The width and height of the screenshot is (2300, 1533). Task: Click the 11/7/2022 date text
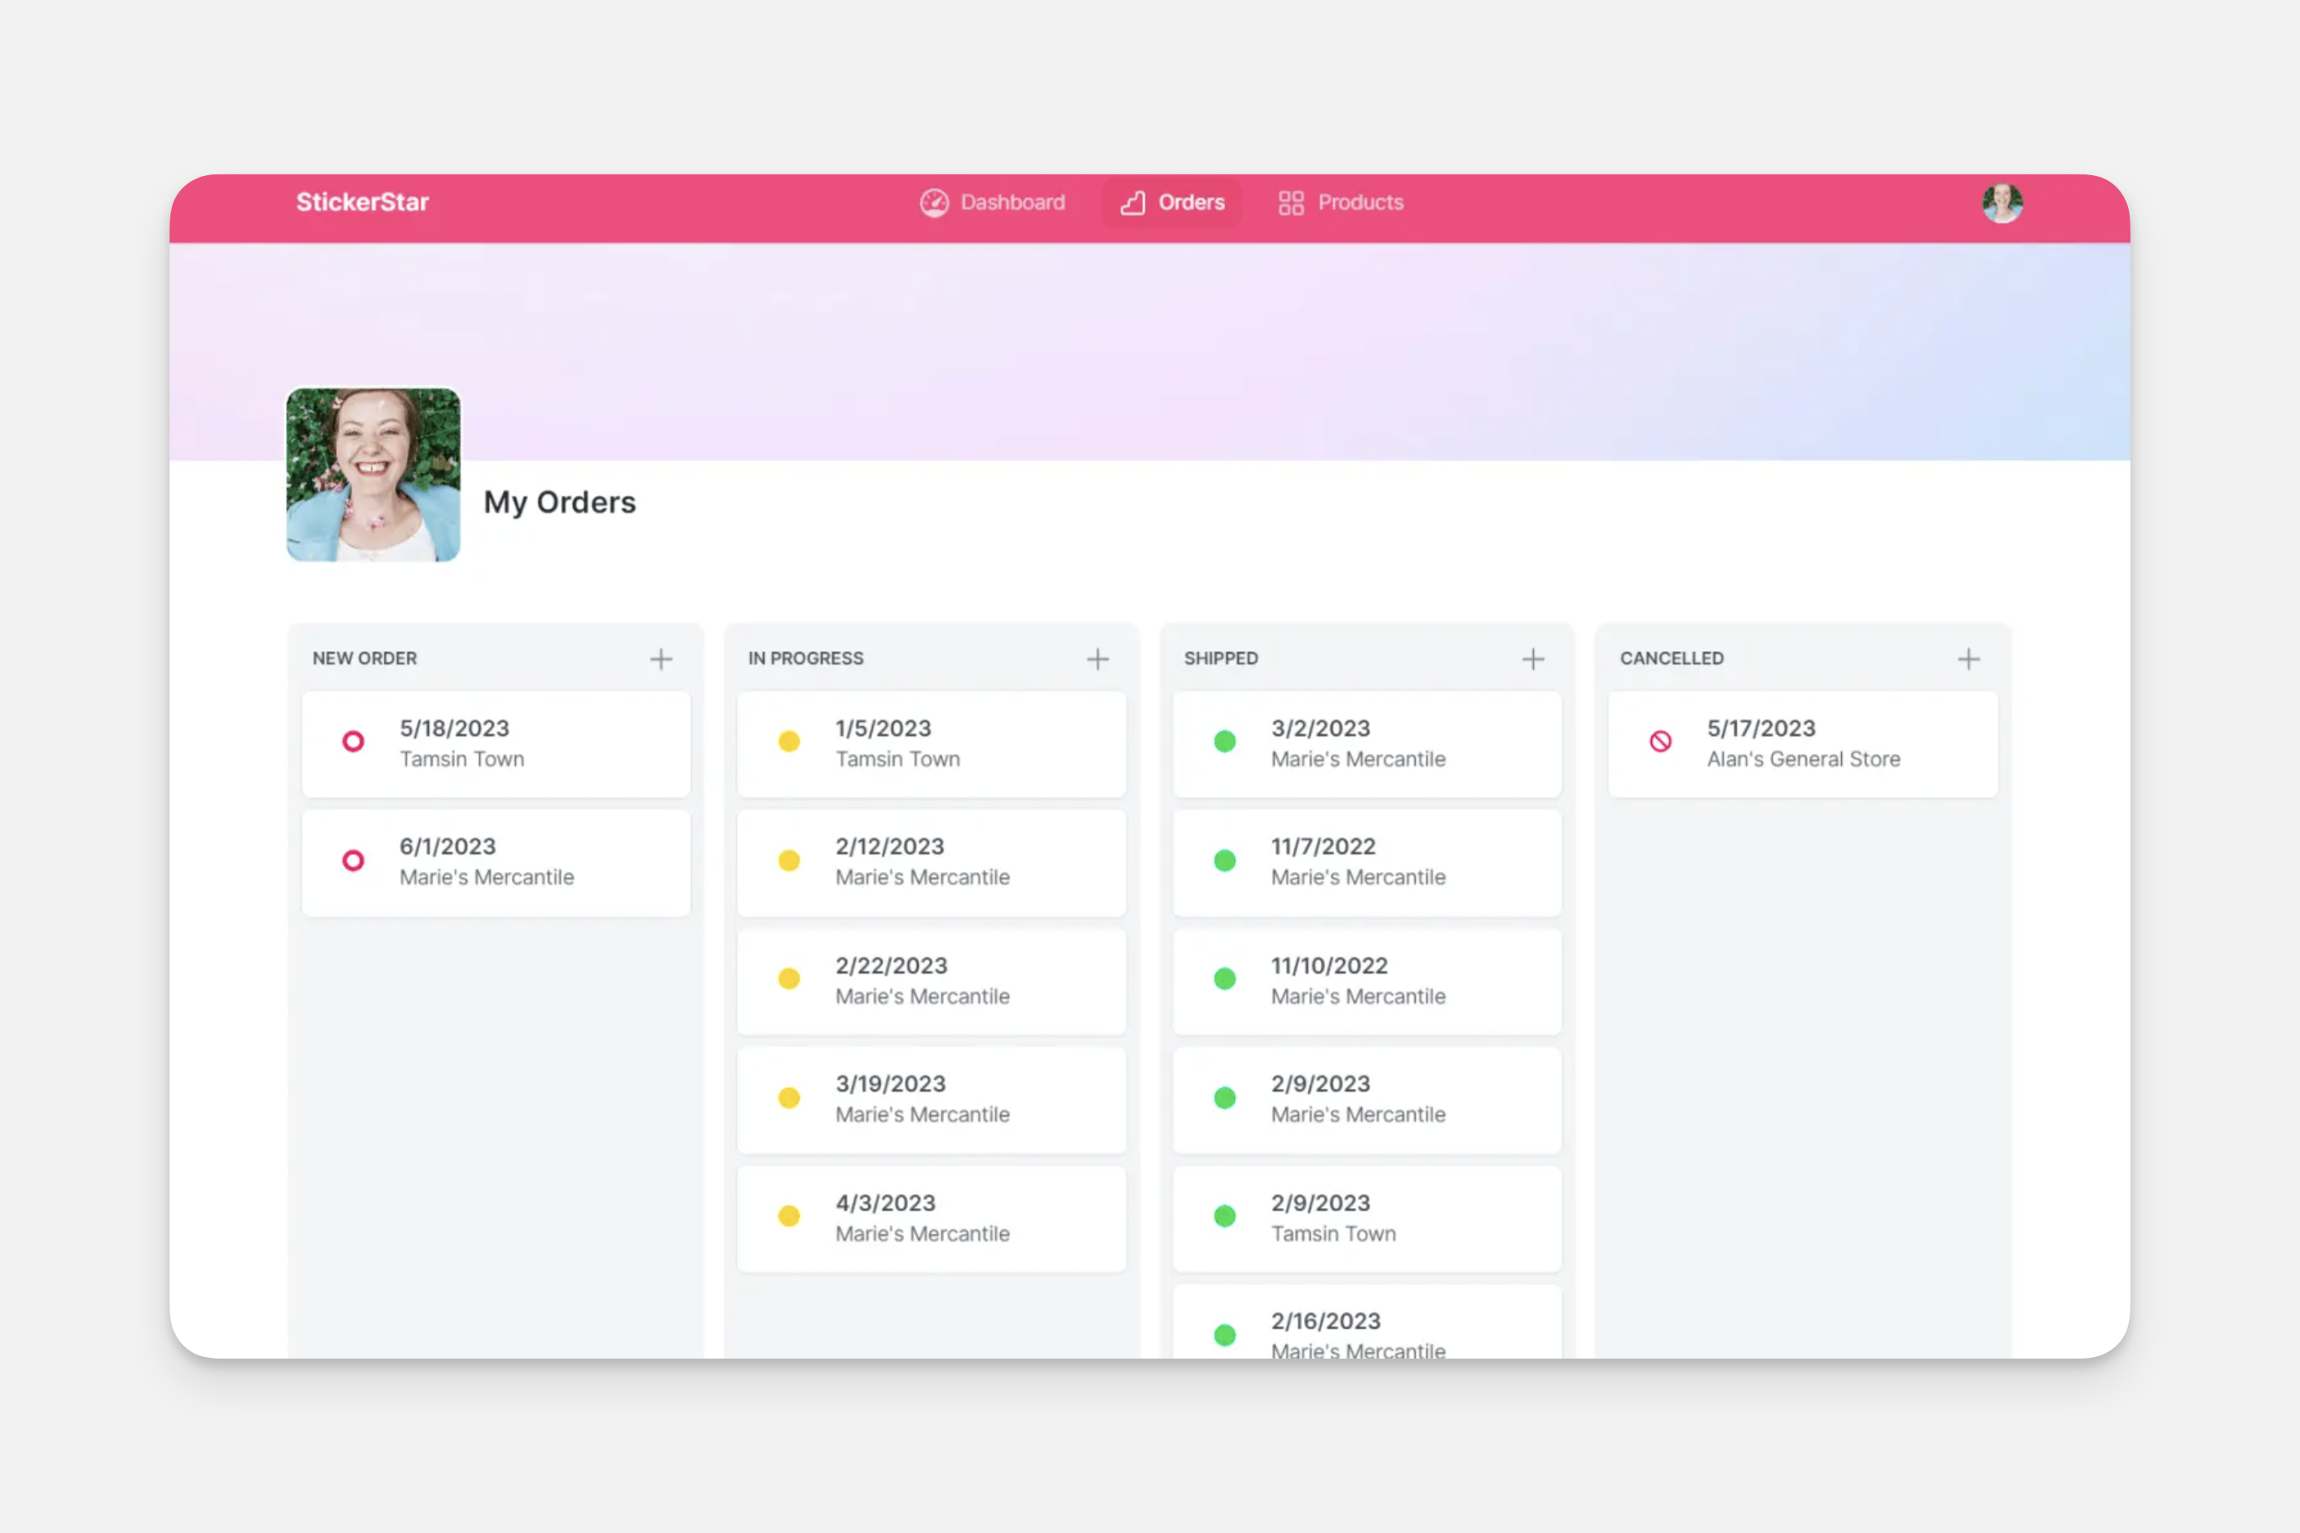pos(1324,847)
